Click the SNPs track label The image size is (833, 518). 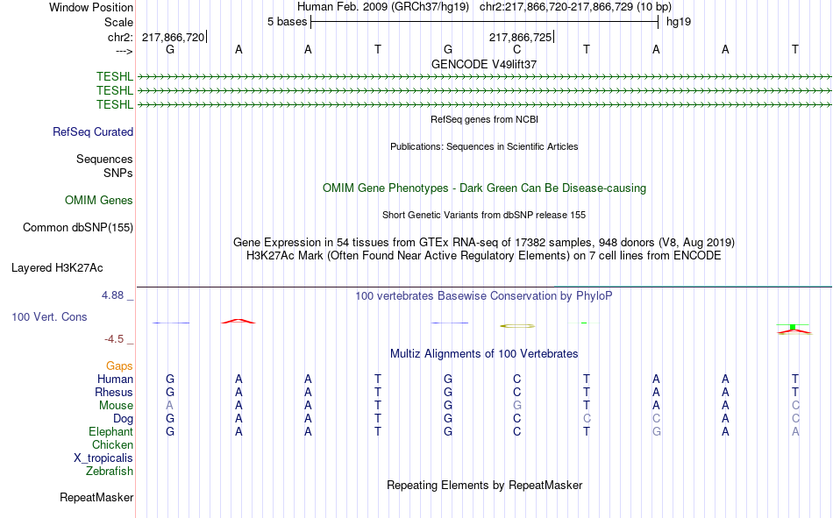(x=118, y=174)
